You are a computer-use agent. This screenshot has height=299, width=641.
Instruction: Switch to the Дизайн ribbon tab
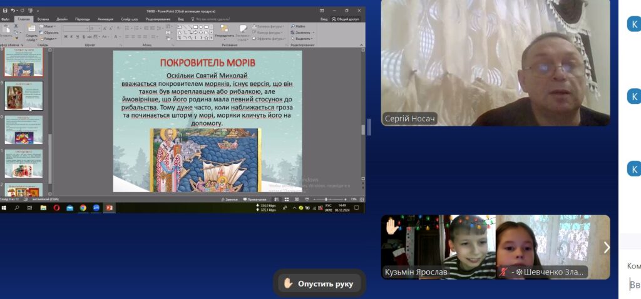(x=62, y=19)
